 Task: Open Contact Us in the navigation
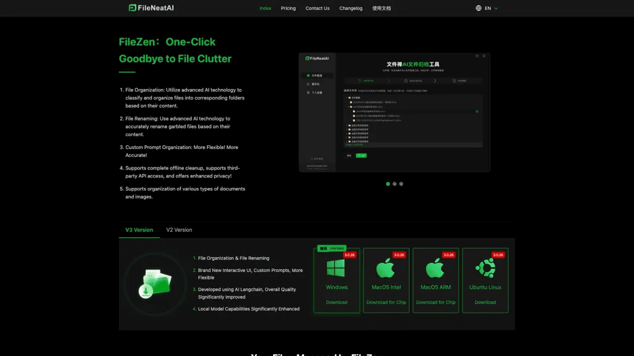318,8
